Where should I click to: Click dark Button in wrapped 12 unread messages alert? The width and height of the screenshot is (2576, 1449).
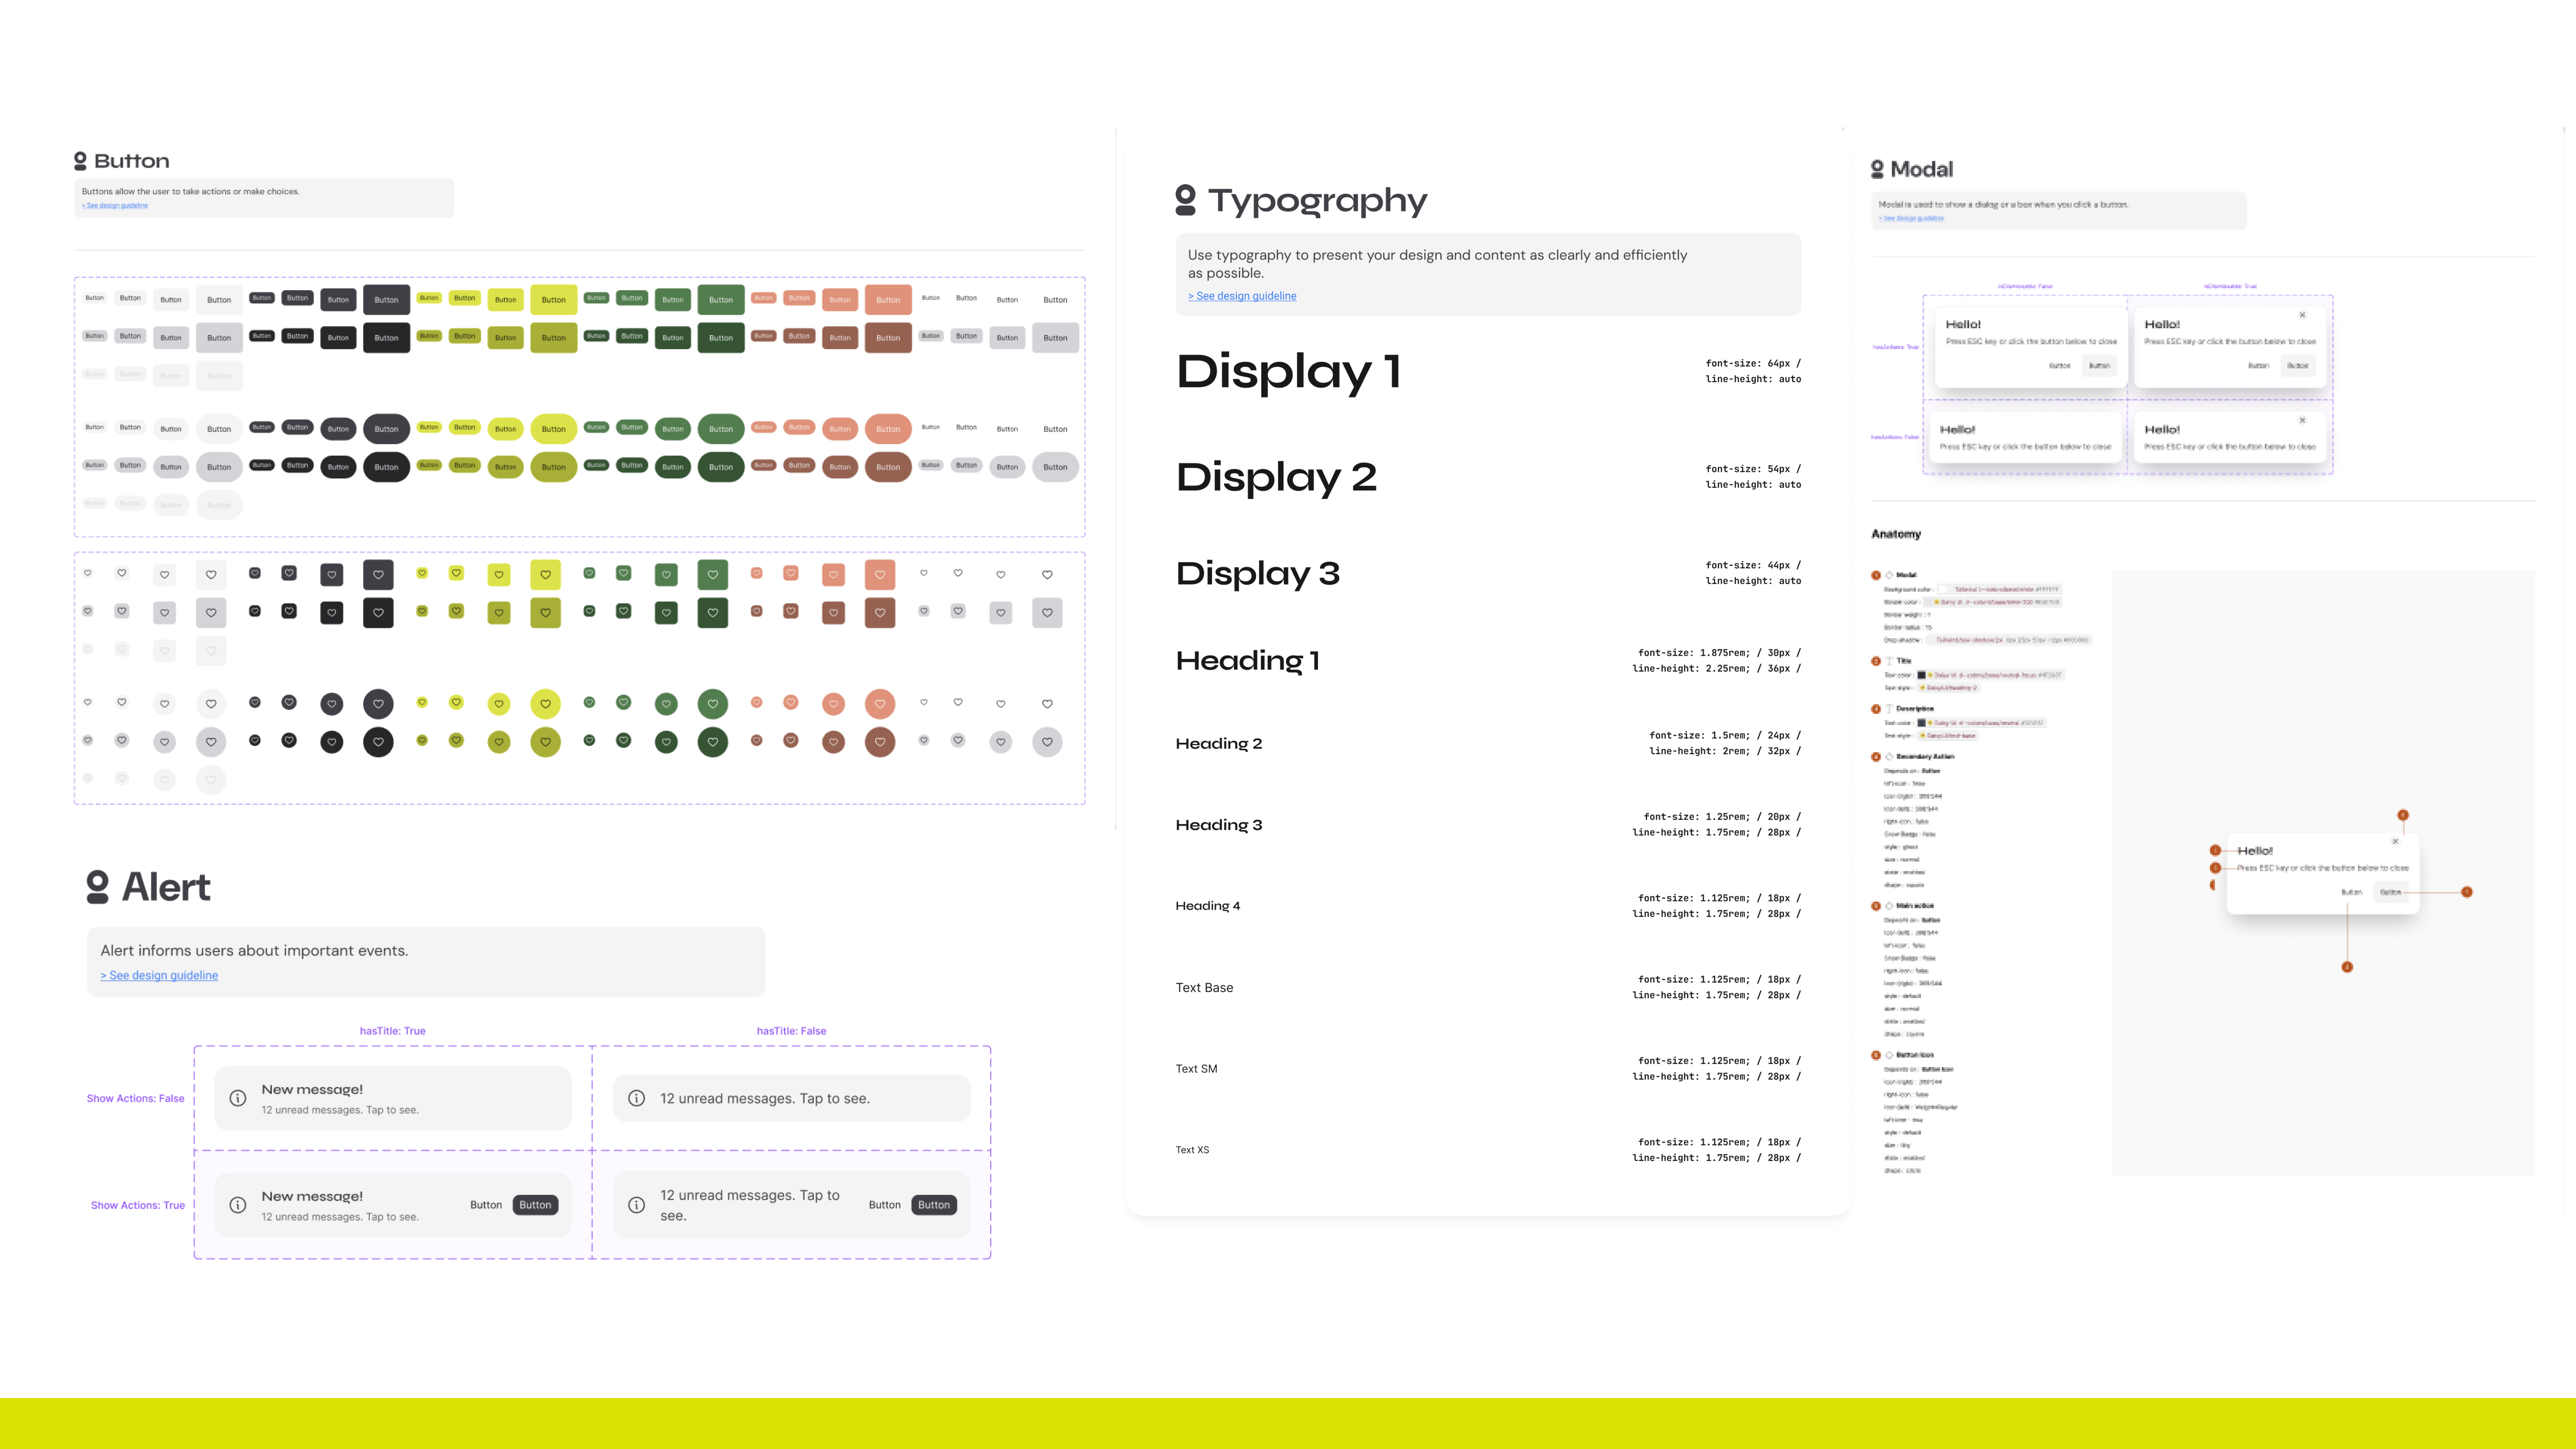click(934, 1205)
